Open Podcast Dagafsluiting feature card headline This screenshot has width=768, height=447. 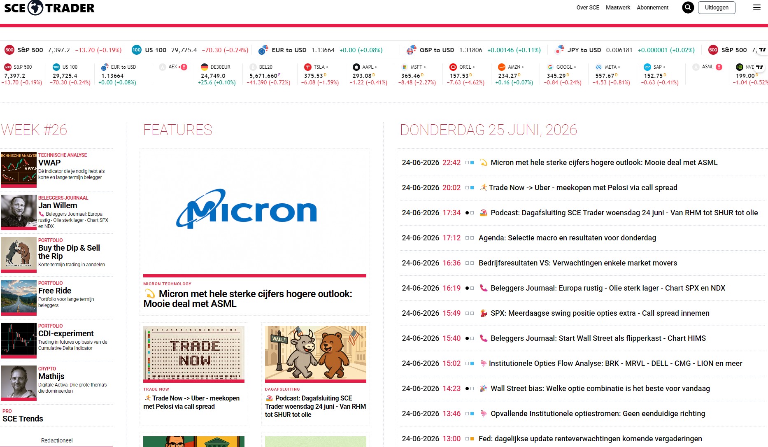tap(315, 406)
